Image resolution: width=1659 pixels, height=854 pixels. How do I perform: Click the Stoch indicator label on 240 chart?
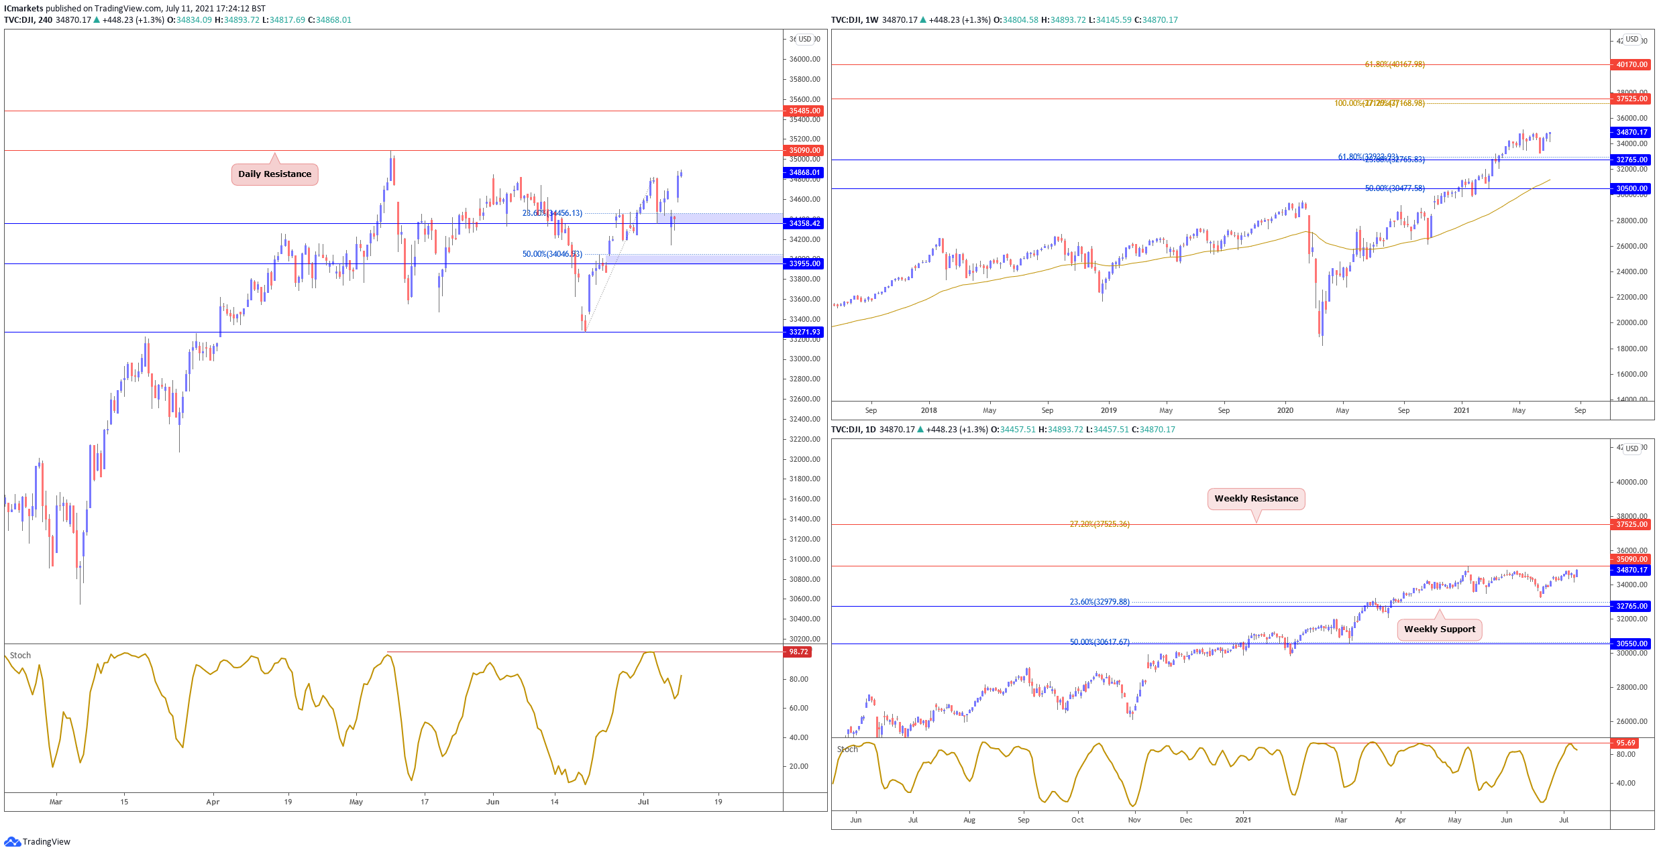(x=20, y=656)
